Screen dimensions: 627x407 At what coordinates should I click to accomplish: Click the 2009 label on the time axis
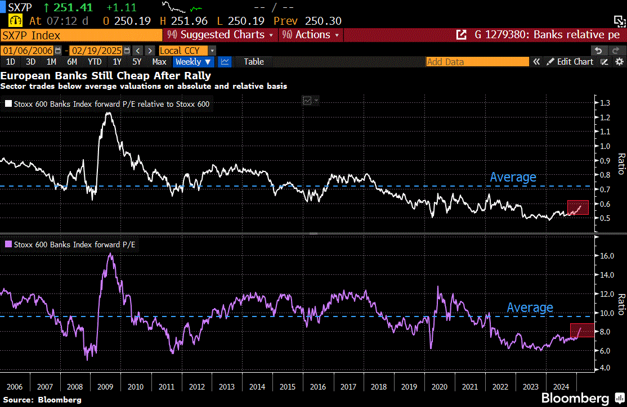pos(105,387)
